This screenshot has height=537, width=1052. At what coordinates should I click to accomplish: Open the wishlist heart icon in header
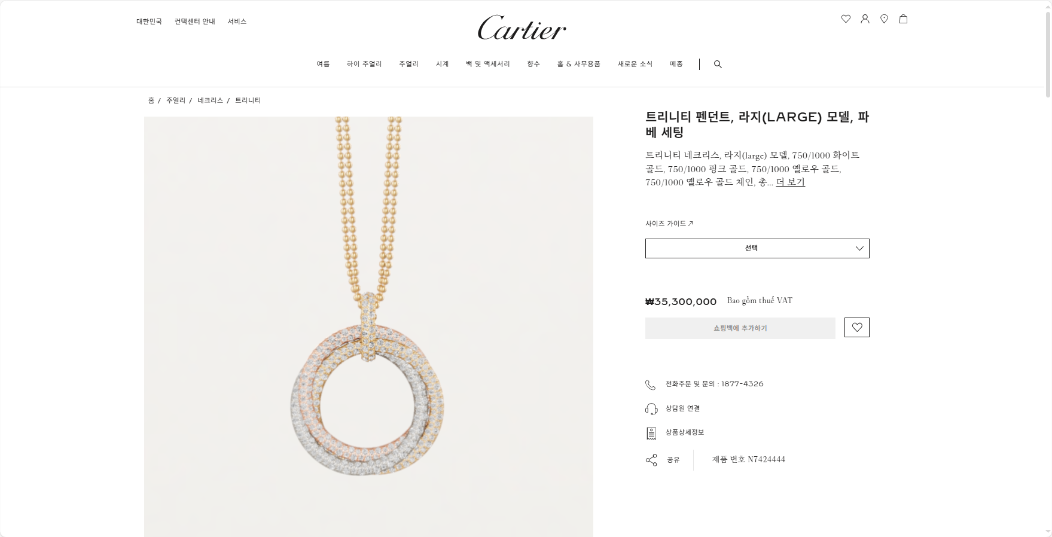pos(846,19)
